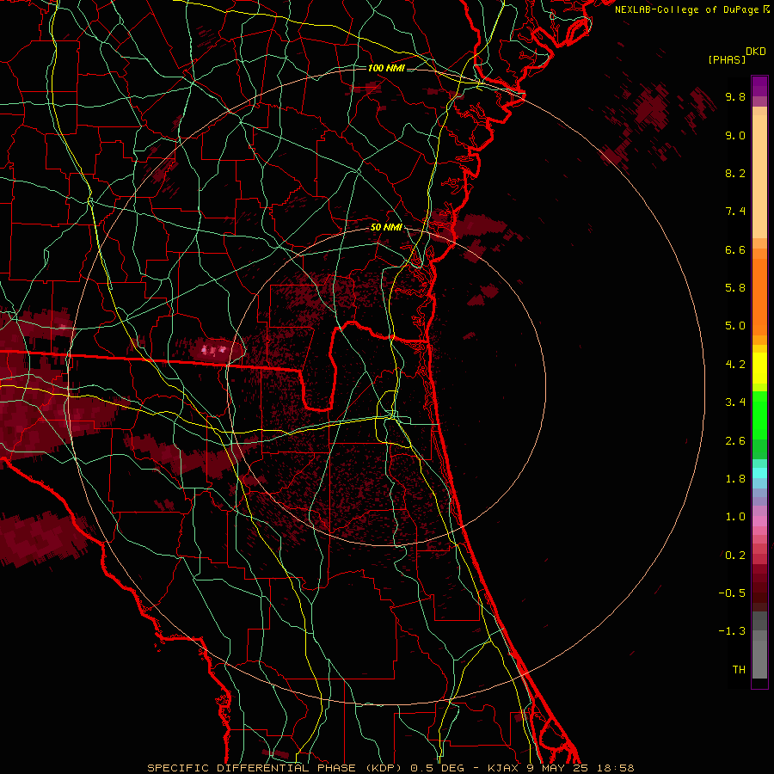Select the 6.6 scale value
Image resolution: width=774 pixels, height=774 pixels.
click(735, 249)
